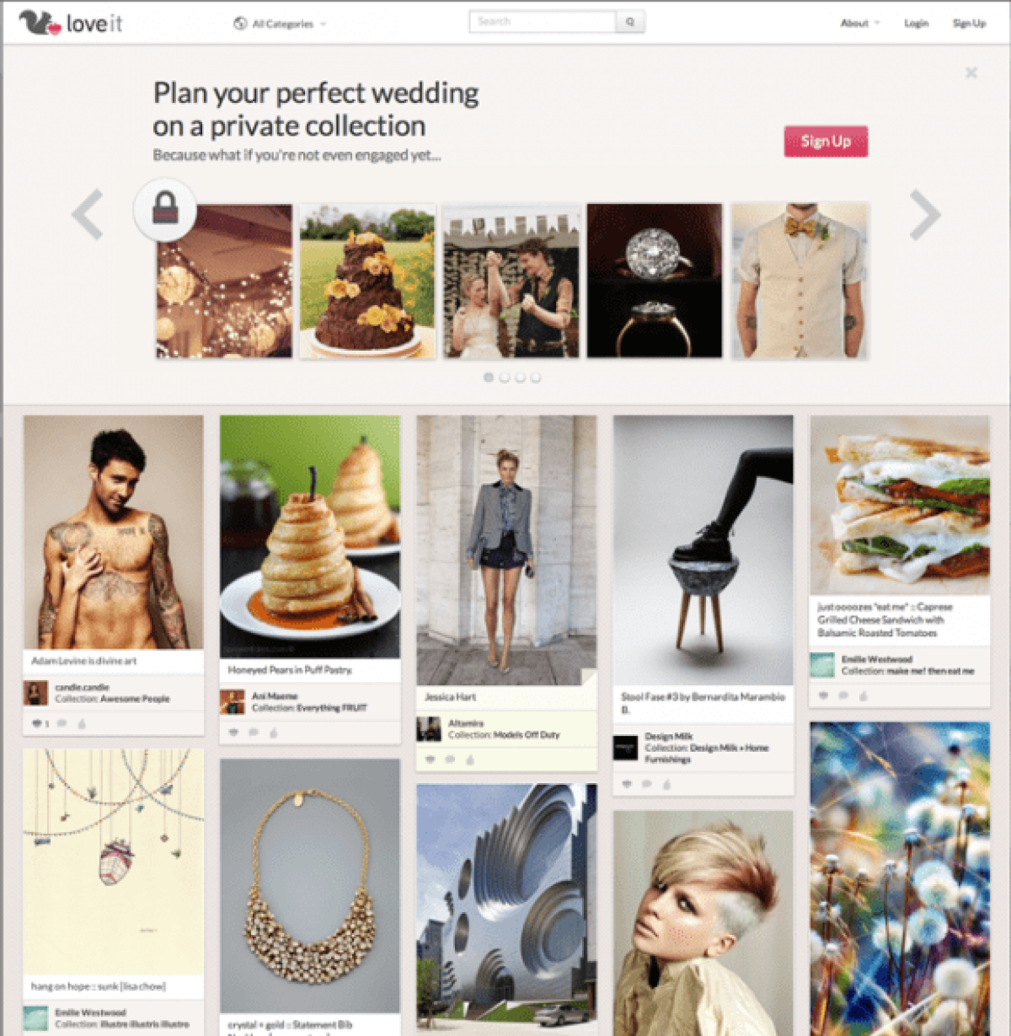Go to next carousel slide arrow
The height and width of the screenshot is (1036, 1011).
pyautogui.click(x=924, y=215)
